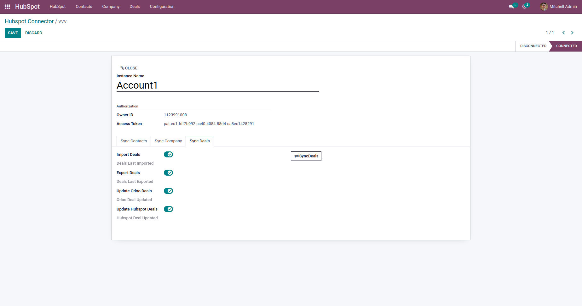Click the Import Deals label

coord(128,155)
